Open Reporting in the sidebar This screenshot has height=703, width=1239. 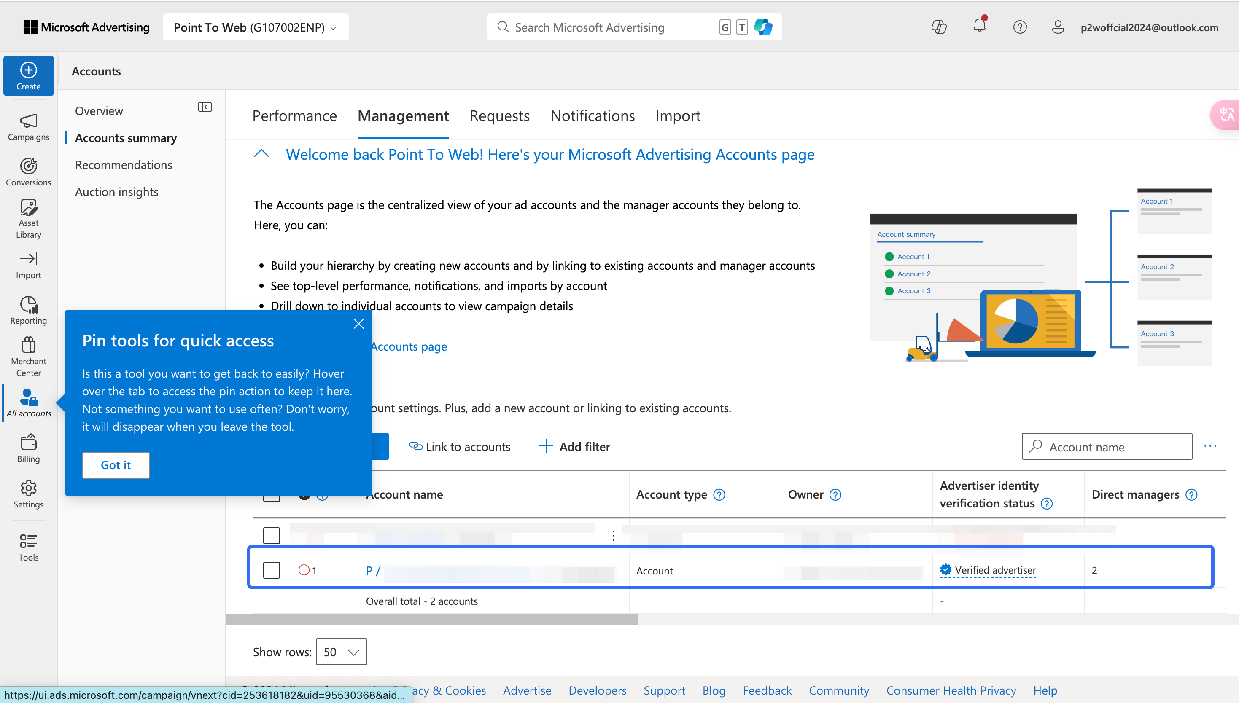pyautogui.click(x=29, y=311)
